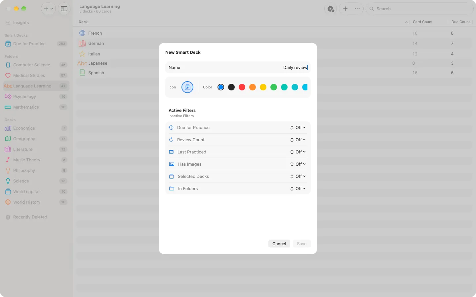Sort by the Deck column header
The height and width of the screenshot is (297, 476).
click(83, 22)
